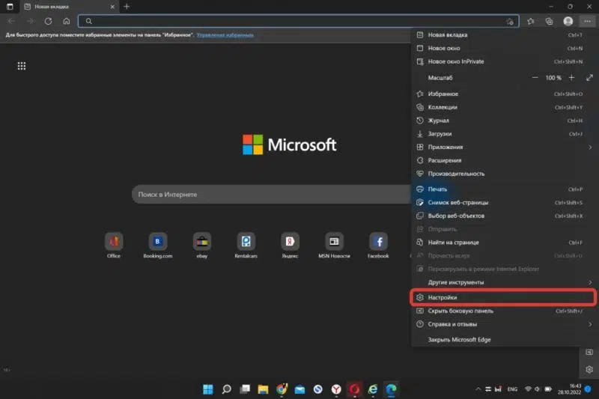Expand the Справка и отзывы submenu

451,324
